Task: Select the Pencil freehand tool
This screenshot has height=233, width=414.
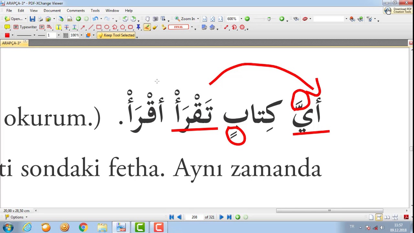Action: pos(147,27)
